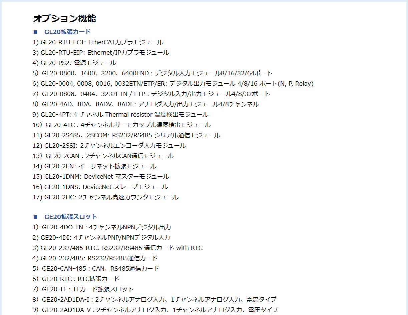Click the GL20-2S485 シリアル通信モジュール line

click(126, 135)
